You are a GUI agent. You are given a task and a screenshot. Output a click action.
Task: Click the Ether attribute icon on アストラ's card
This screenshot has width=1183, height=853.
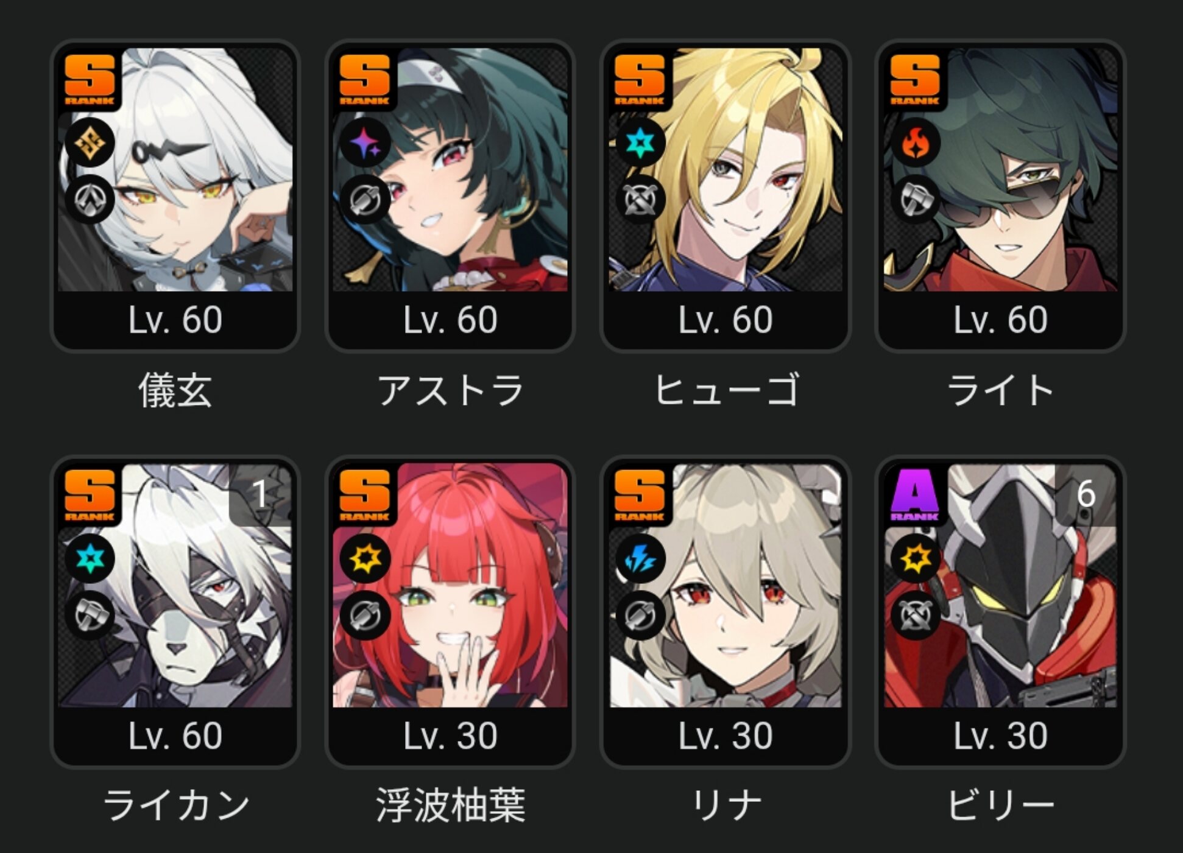[x=365, y=143]
